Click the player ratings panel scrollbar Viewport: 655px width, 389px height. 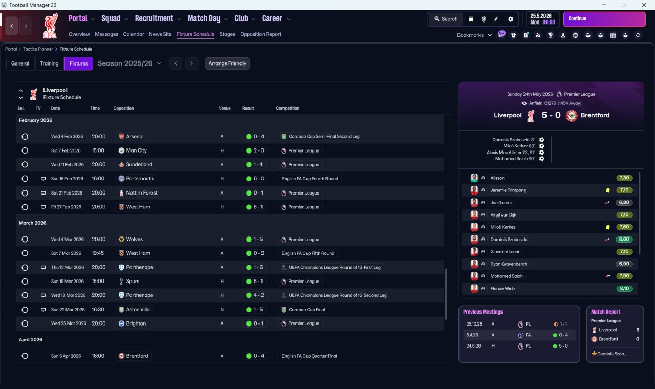pos(640,213)
